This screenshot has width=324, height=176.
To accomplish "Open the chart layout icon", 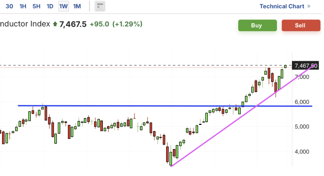I will [x=100, y=6].
